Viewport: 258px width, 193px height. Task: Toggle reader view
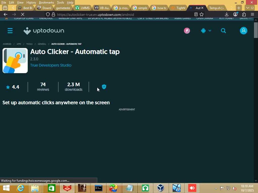[196, 14]
